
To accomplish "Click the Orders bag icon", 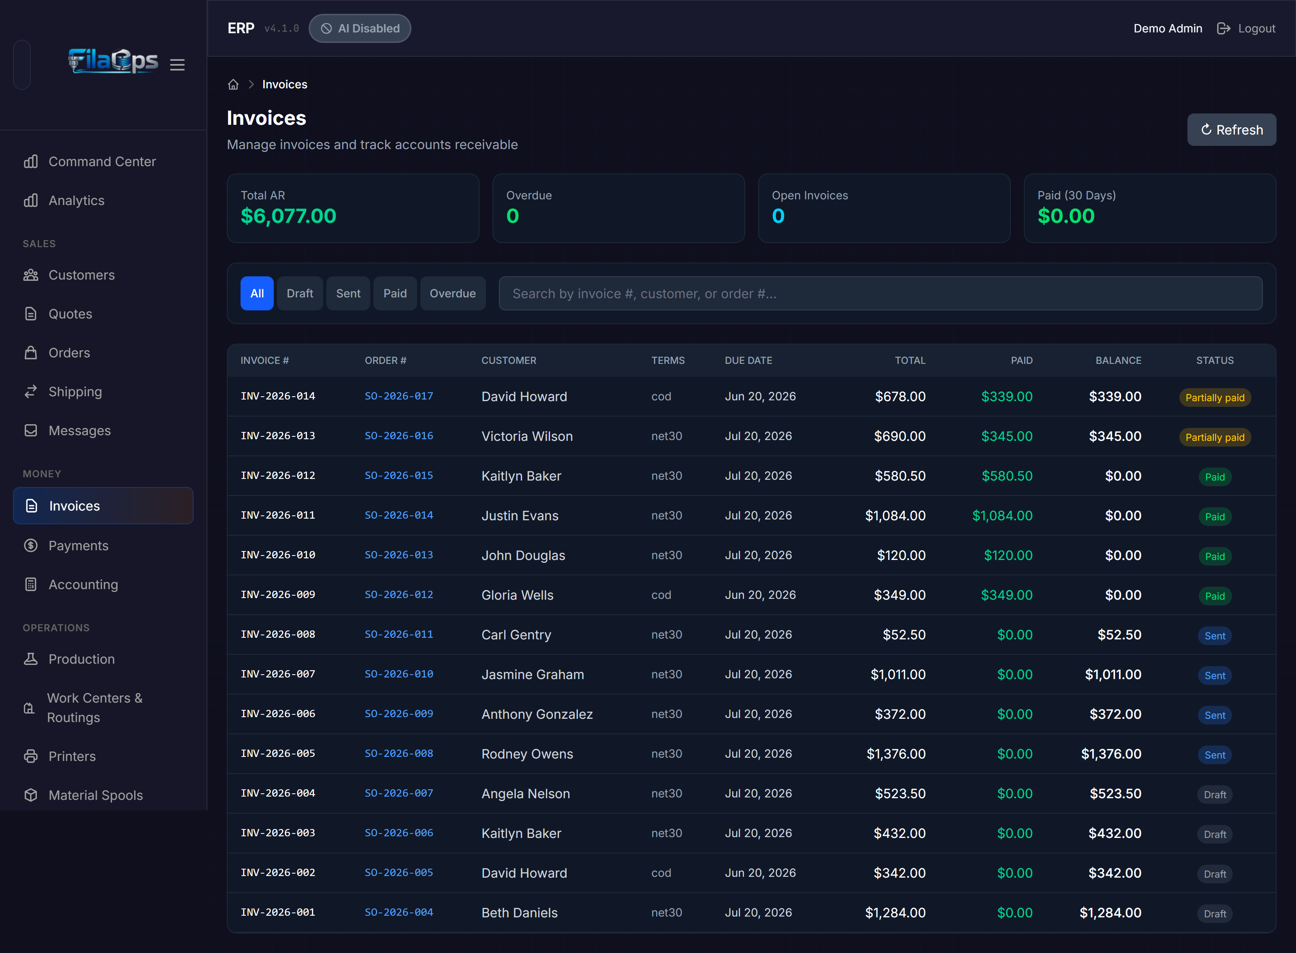I will (x=30, y=353).
